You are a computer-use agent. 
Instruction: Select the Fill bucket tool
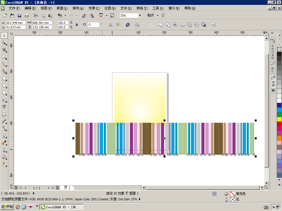4,157
